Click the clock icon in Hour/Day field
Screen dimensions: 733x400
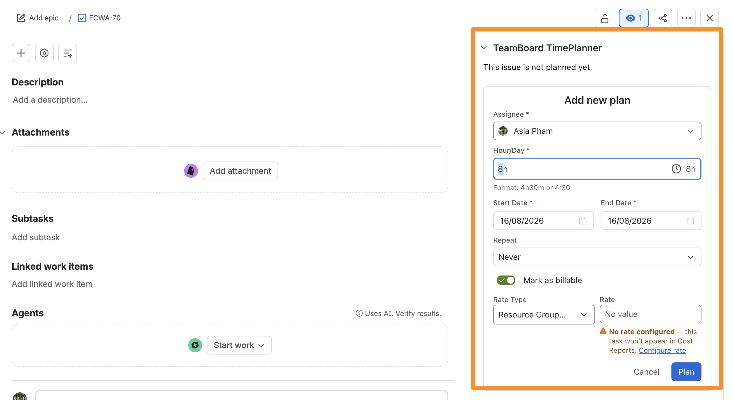coord(676,169)
